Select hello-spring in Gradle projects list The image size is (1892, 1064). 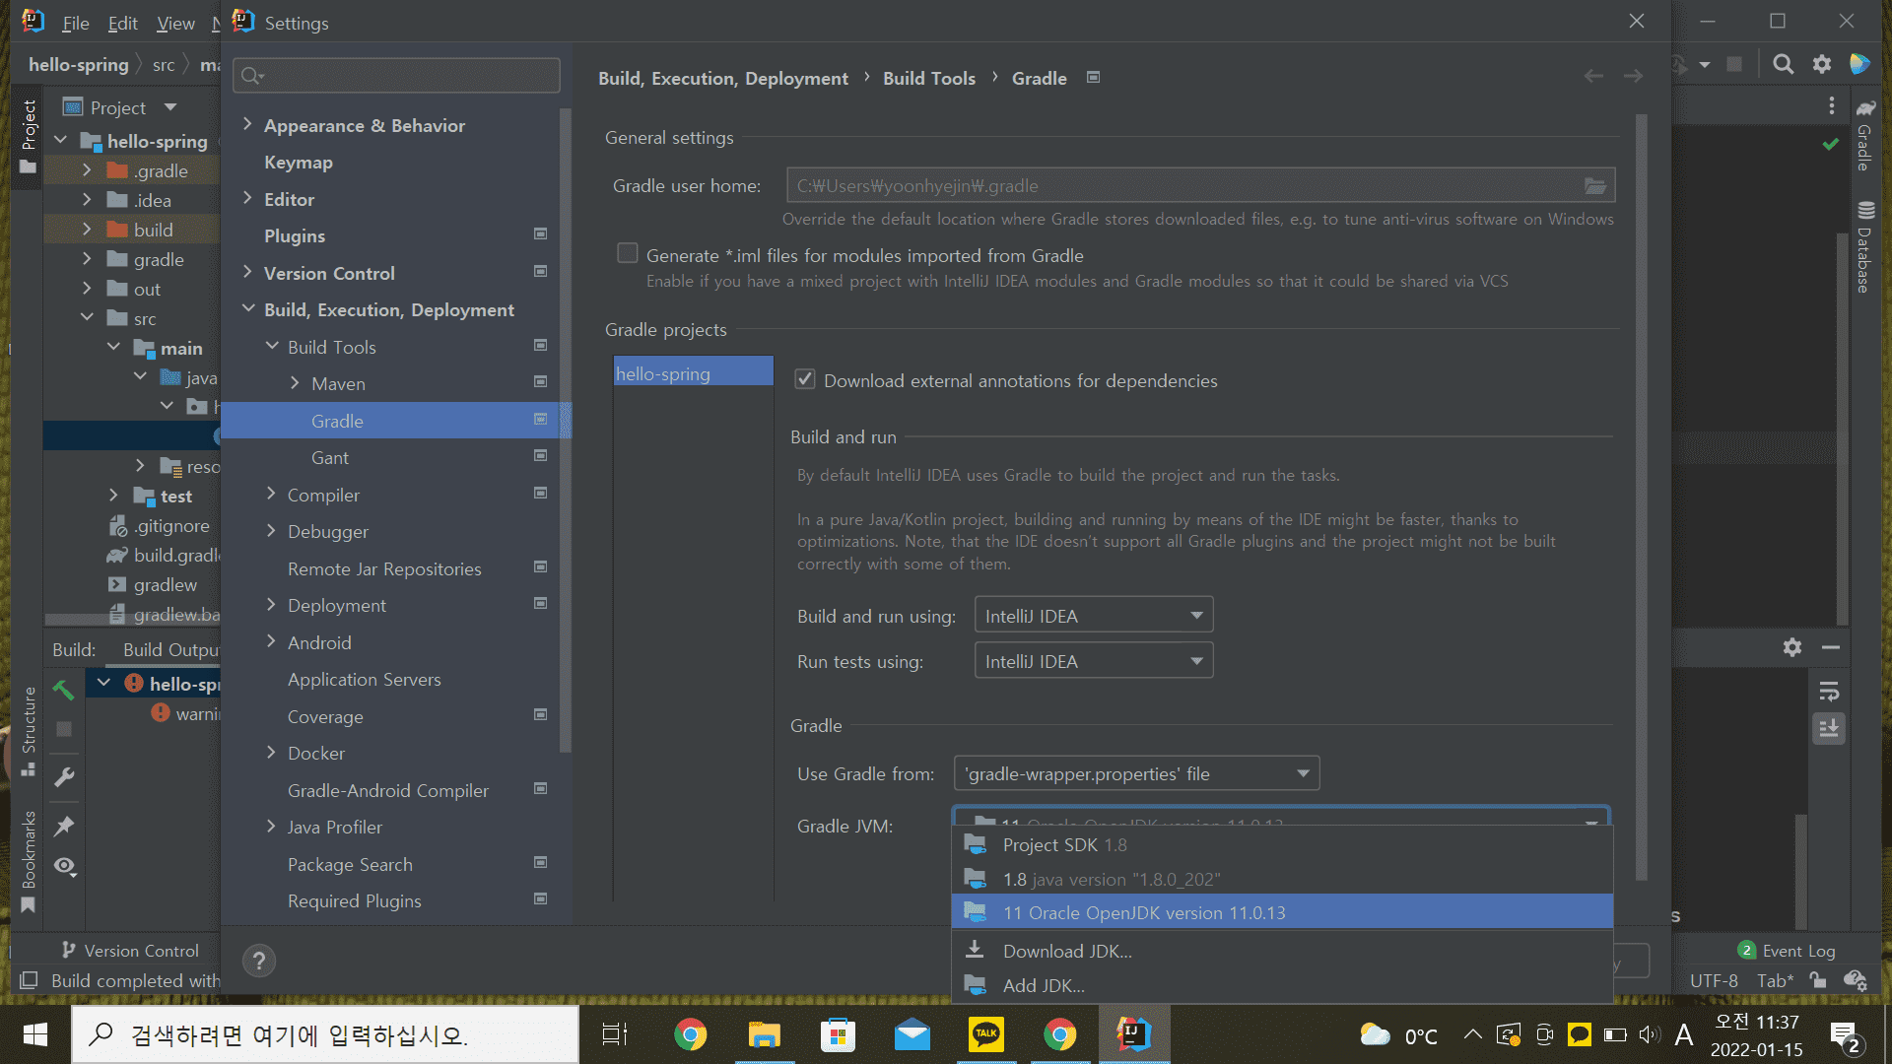point(693,373)
